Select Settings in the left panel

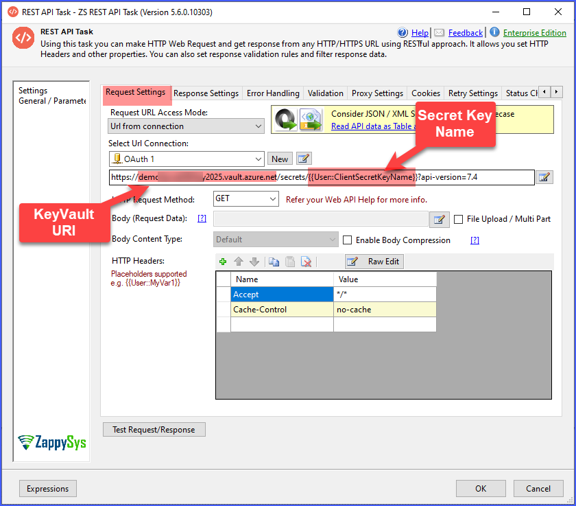coord(33,91)
